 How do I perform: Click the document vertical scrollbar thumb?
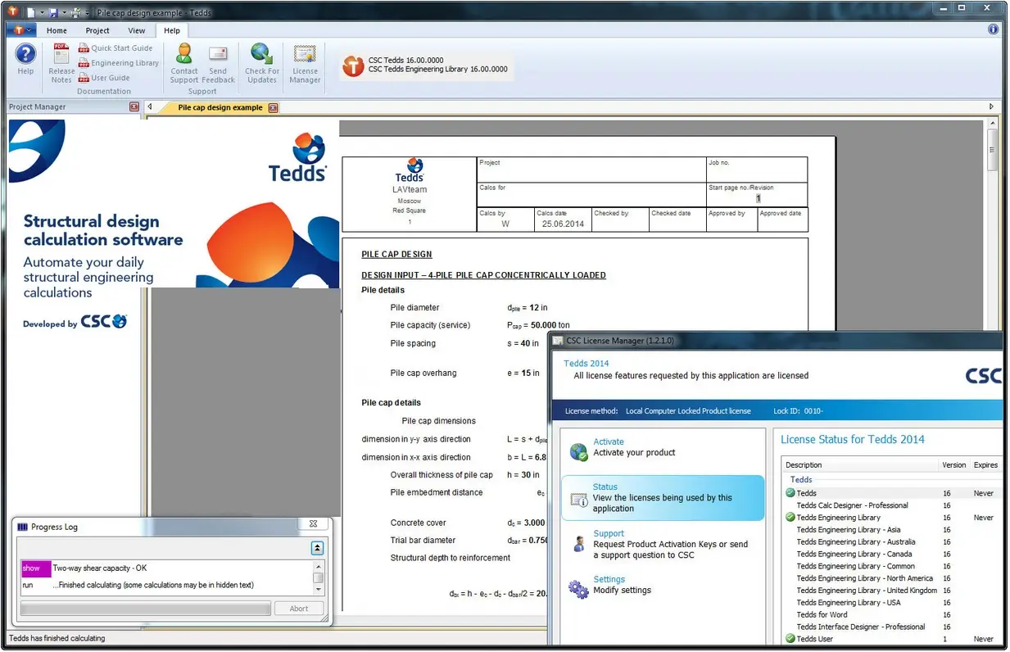coord(992,151)
